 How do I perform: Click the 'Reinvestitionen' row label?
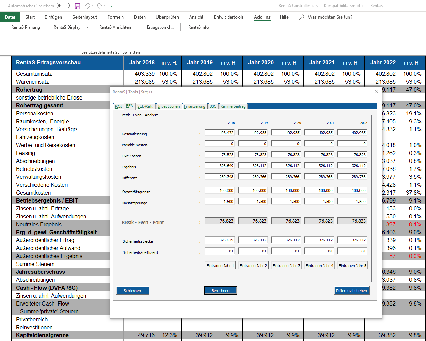coord(34,327)
